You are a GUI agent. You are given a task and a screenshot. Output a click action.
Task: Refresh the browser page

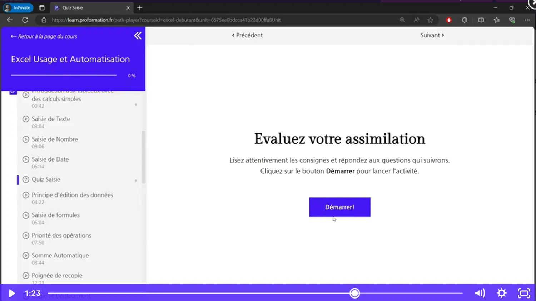coord(25,20)
